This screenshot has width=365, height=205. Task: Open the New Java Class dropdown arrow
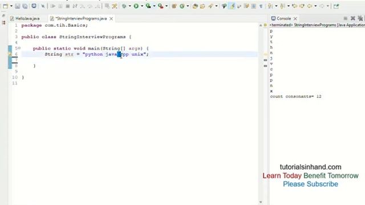click(188, 6)
